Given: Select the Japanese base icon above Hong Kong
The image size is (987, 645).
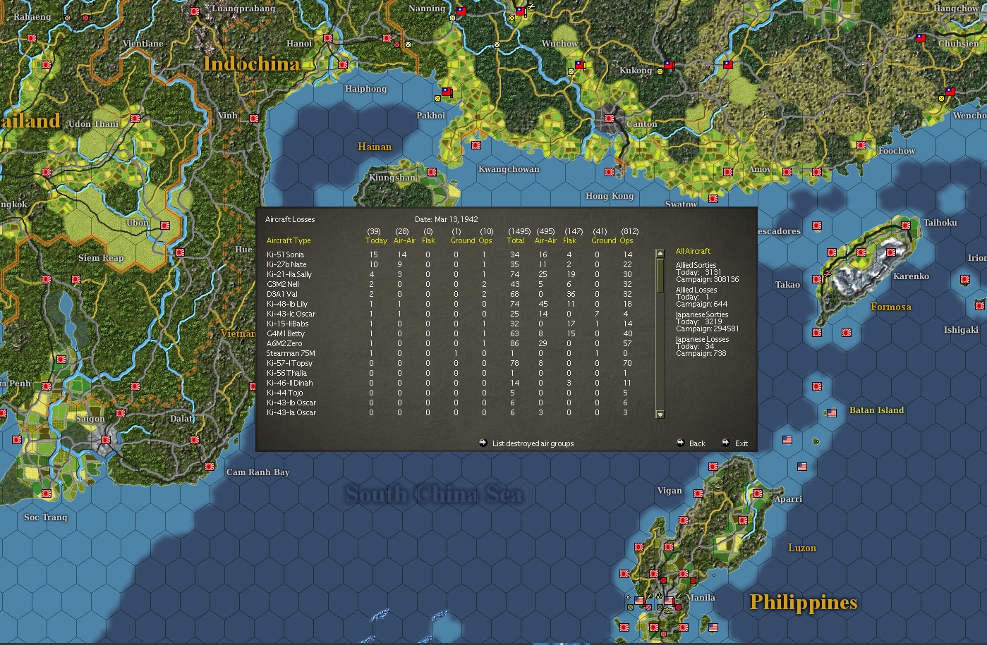Looking at the screenshot, I should click(x=610, y=172).
